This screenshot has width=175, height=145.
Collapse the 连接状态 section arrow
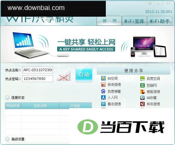click(x=7, y=97)
